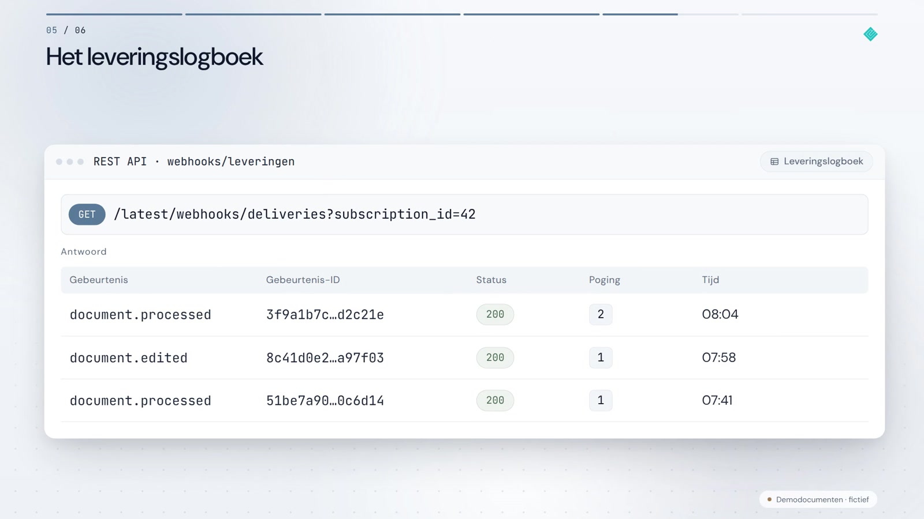Click the attempt badge in the 07:41 row
Viewport: 924px width, 519px height.
601,400
